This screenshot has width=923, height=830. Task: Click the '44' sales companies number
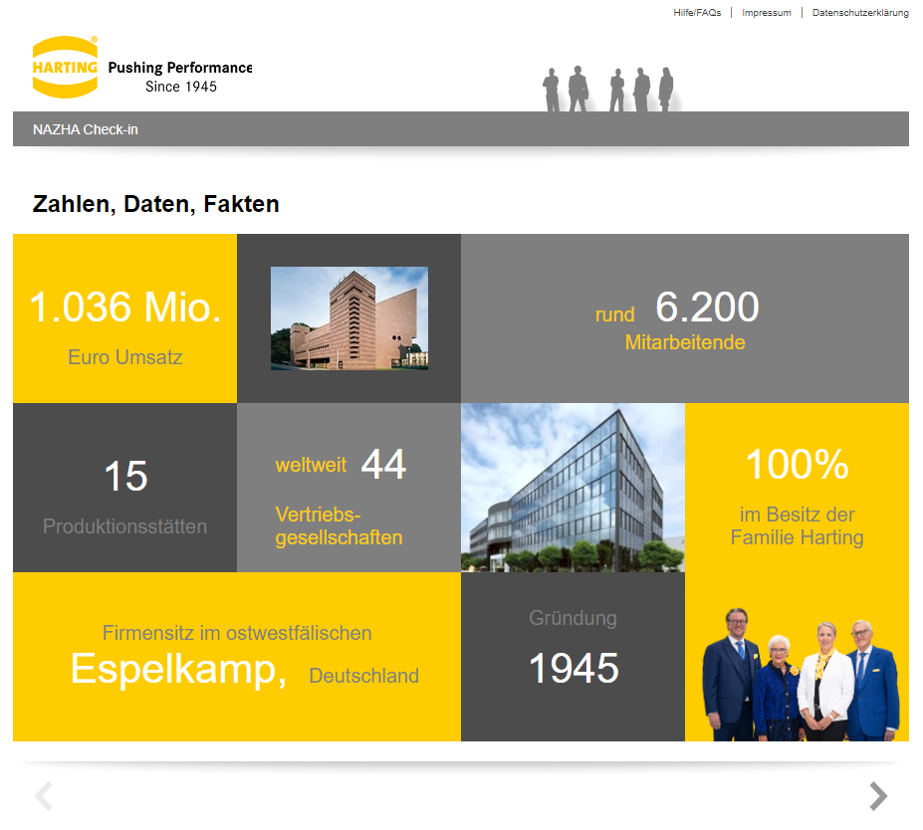click(x=383, y=464)
